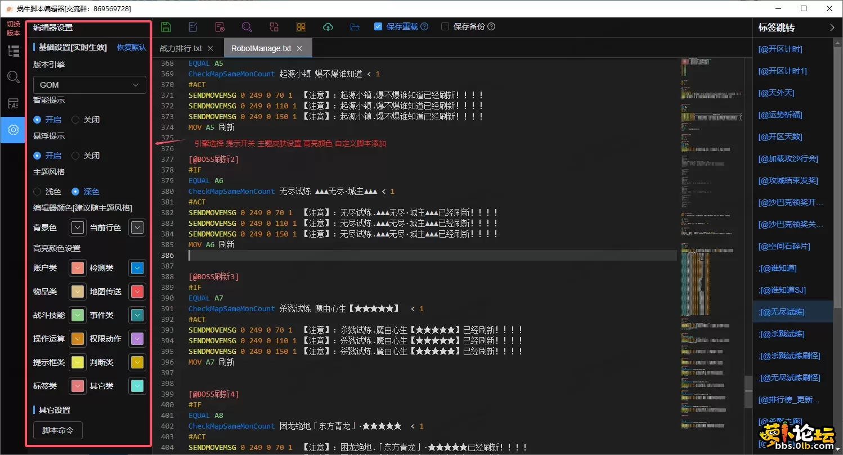843x455 pixels.
Task: Enable the 保存备份 checkbox
Action: coord(445,26)
